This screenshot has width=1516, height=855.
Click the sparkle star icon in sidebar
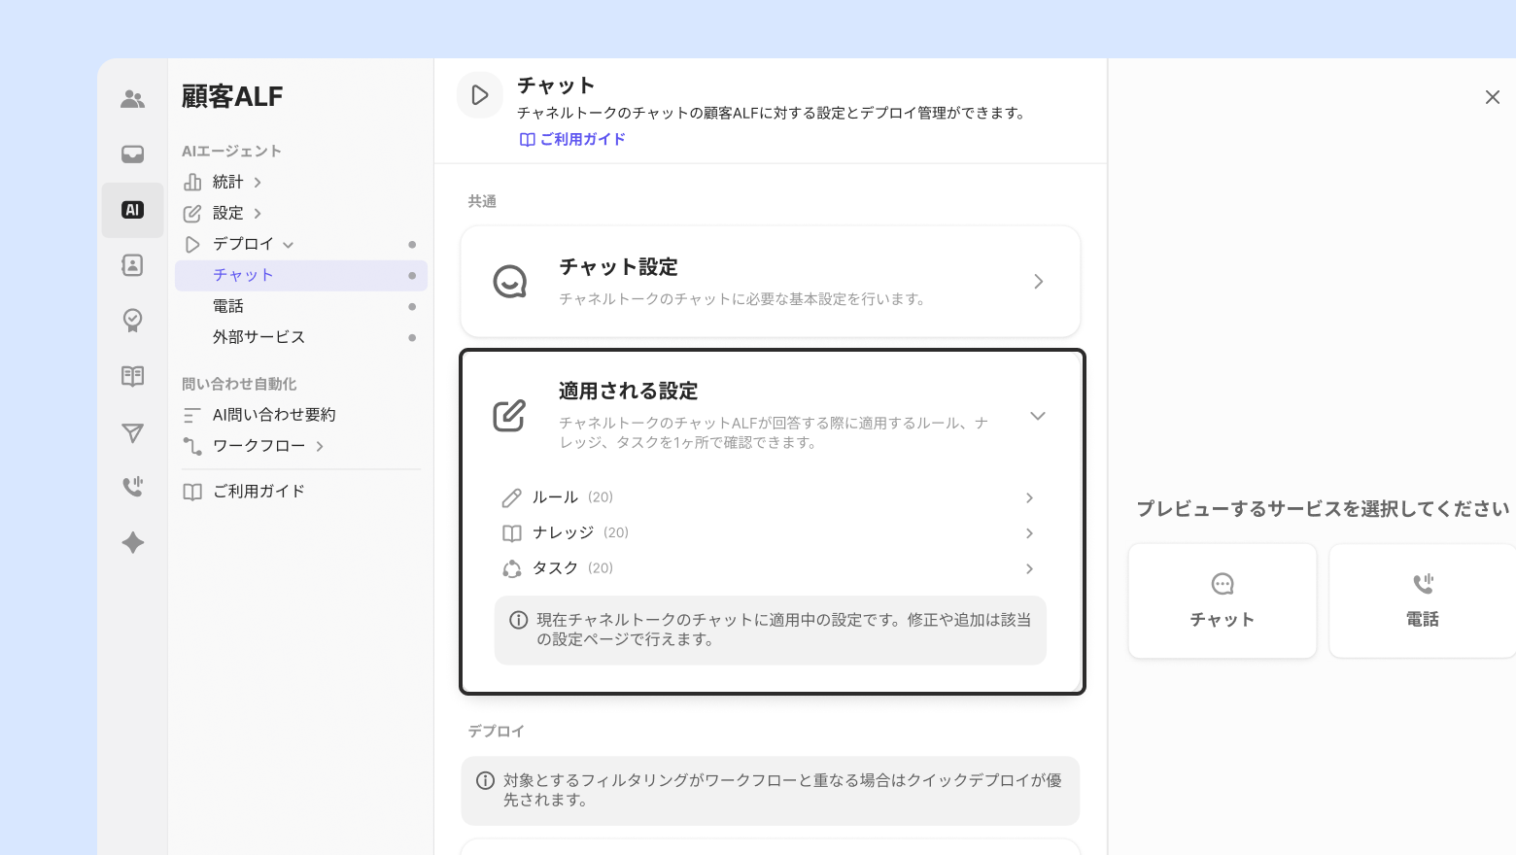[x=133, y=542]
